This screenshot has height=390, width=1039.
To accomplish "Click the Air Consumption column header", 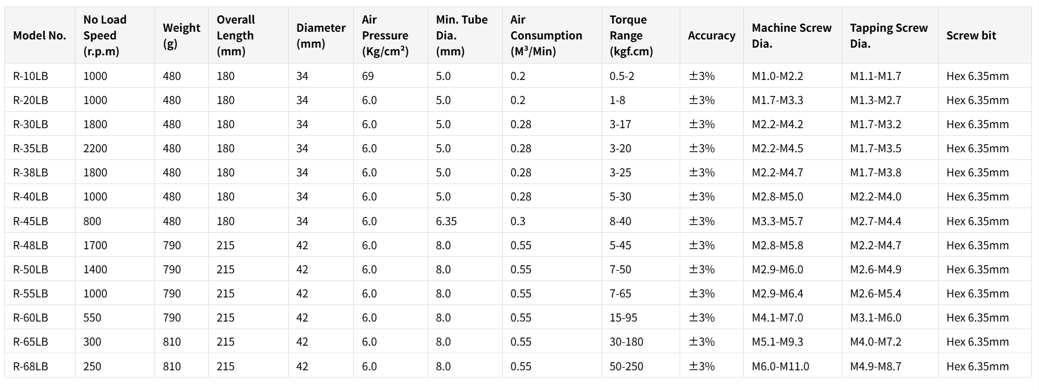I will (x=546, y=36).
